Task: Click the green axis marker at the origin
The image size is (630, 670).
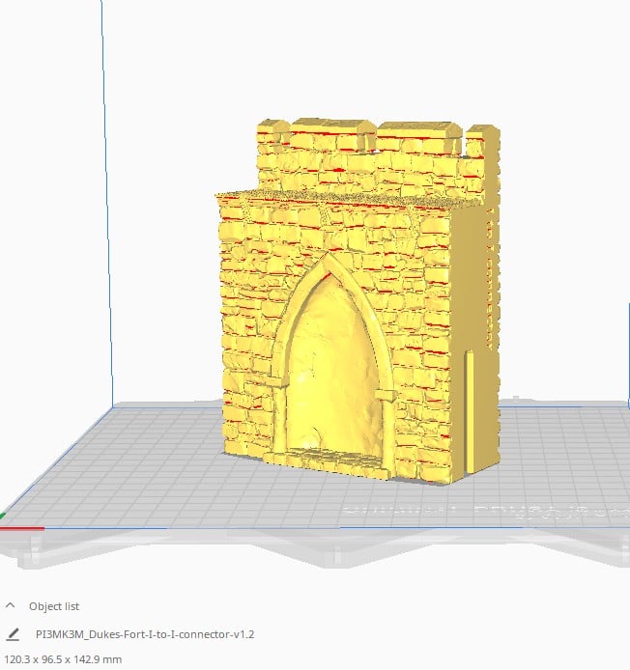Action: click(x=3, y=516)
